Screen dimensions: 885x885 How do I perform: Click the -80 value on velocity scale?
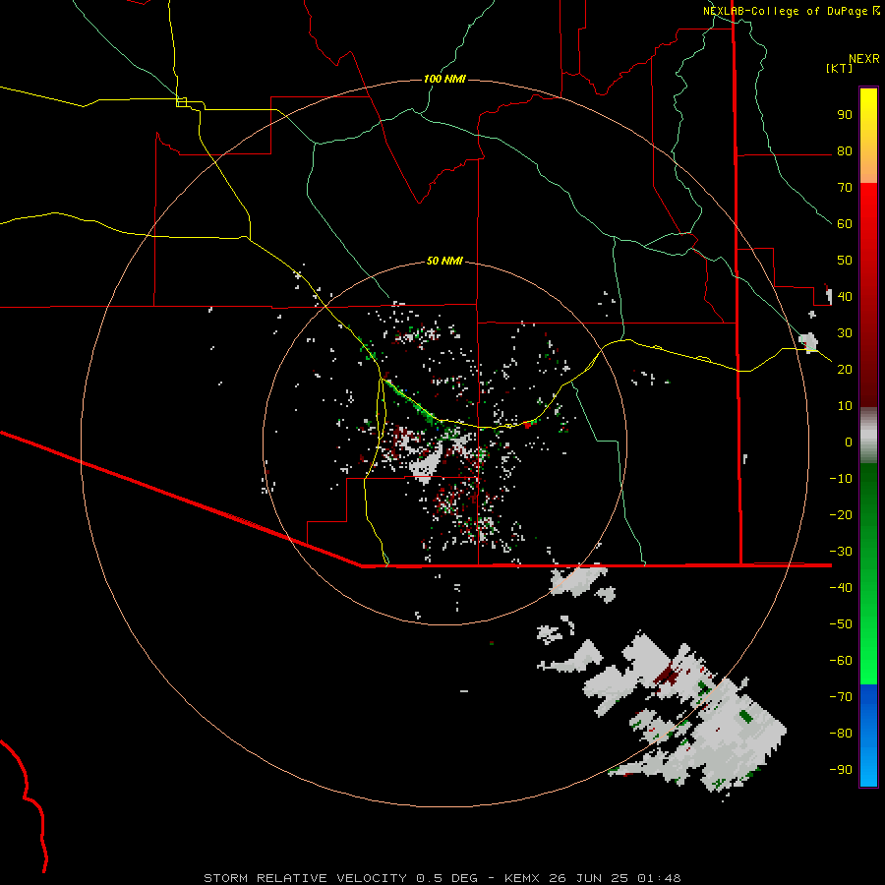pos(841,734)
